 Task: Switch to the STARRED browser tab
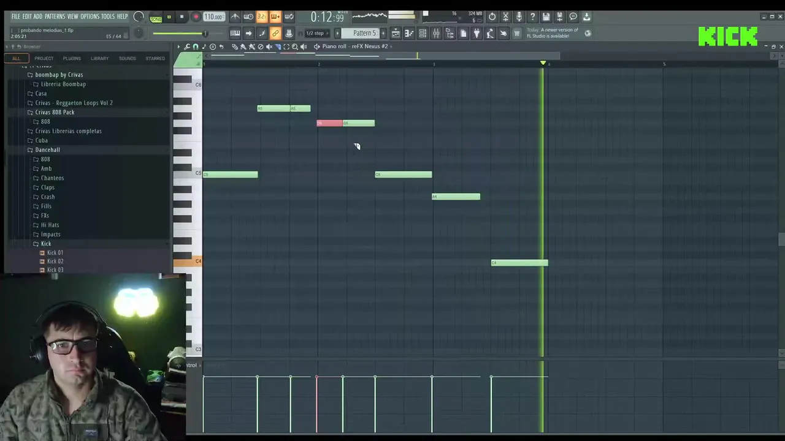tap(155, 59)
